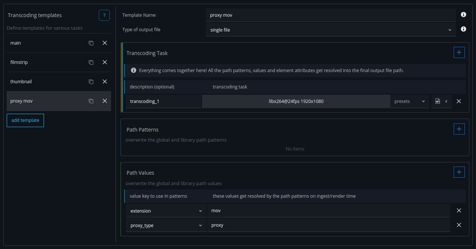Image resolution: width=476 pixels, height=249 pixels.
Task: Add a new Path Patterns item
Action: point(459,129)
